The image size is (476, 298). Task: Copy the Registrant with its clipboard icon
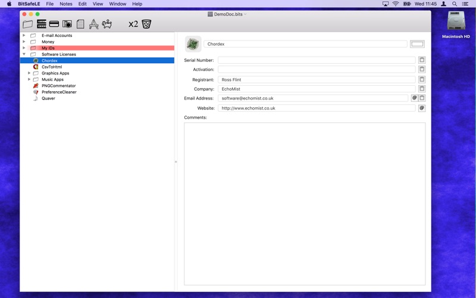click(x=422, y=80)
